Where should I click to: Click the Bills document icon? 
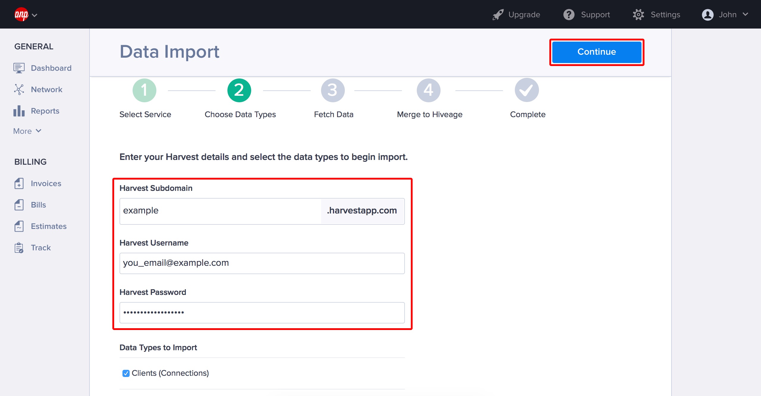[x=19, y=205]
